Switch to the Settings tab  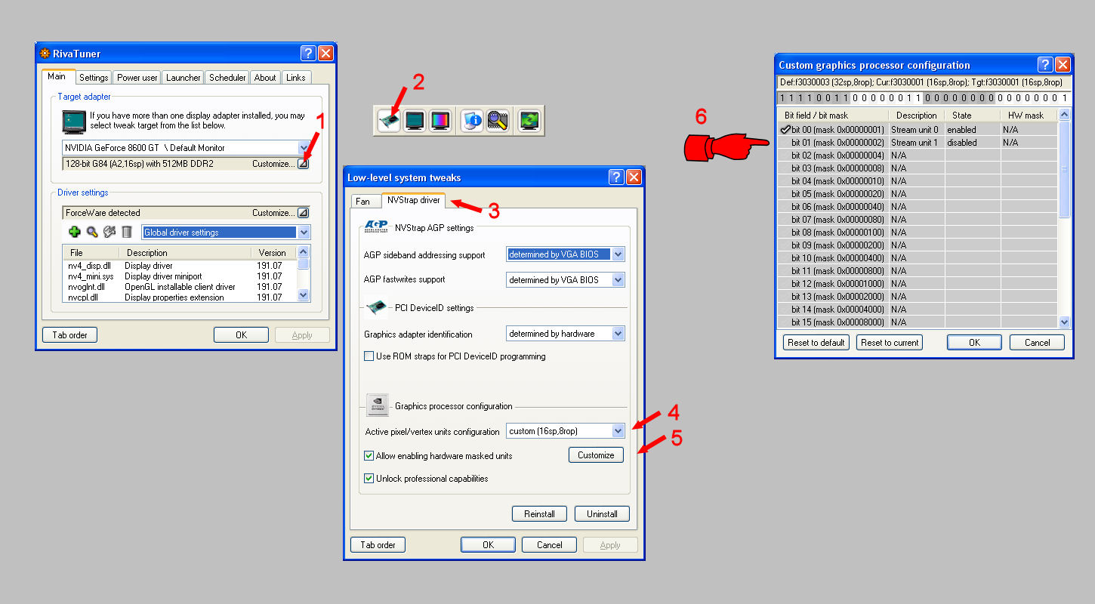tap(94, 78)
